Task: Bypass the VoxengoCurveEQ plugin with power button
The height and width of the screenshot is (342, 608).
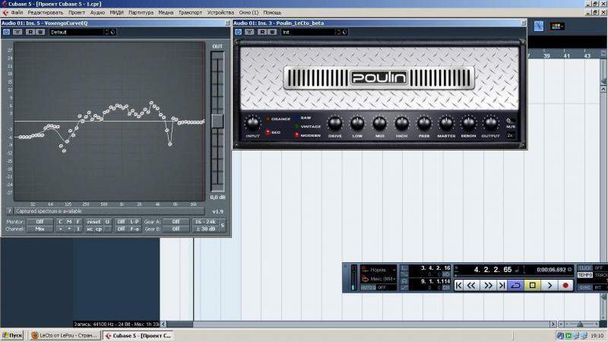Action: click(x=7, y=32)
